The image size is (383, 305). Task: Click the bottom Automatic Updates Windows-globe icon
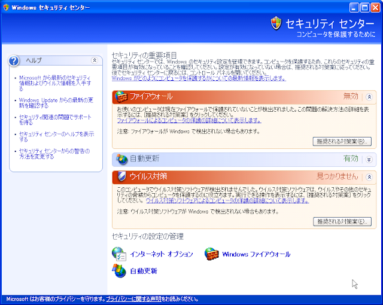119,271
